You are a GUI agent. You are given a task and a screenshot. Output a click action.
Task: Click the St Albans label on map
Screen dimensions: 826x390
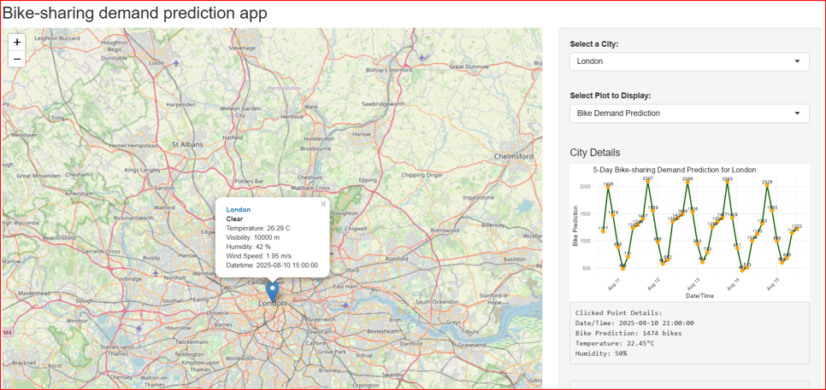pos(189,144)
